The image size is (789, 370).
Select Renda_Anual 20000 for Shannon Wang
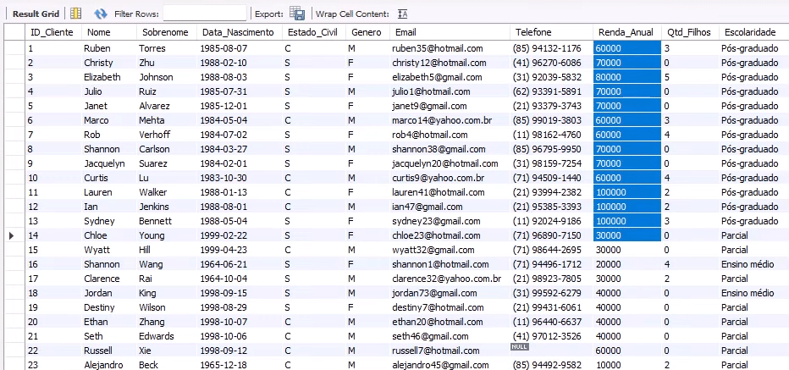pos(609,264)
